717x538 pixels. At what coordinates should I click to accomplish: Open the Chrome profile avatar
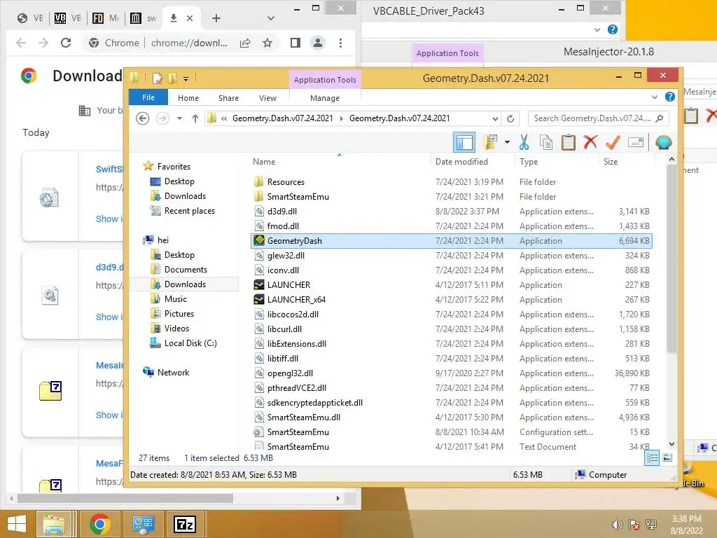[x=317, y=43]
